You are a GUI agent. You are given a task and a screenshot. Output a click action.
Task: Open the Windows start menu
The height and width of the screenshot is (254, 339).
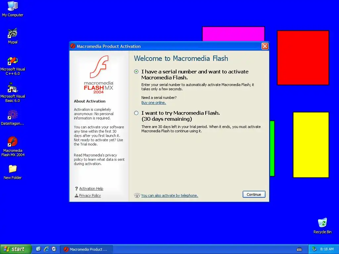tap(16, 249)
